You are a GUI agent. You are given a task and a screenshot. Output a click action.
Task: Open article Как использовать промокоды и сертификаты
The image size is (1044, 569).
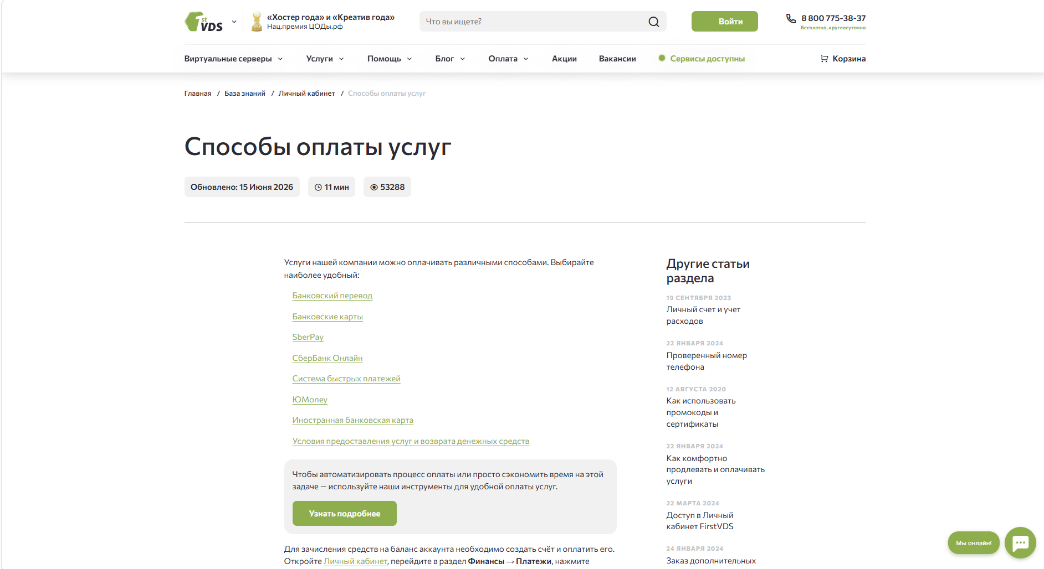coord(701,412)
